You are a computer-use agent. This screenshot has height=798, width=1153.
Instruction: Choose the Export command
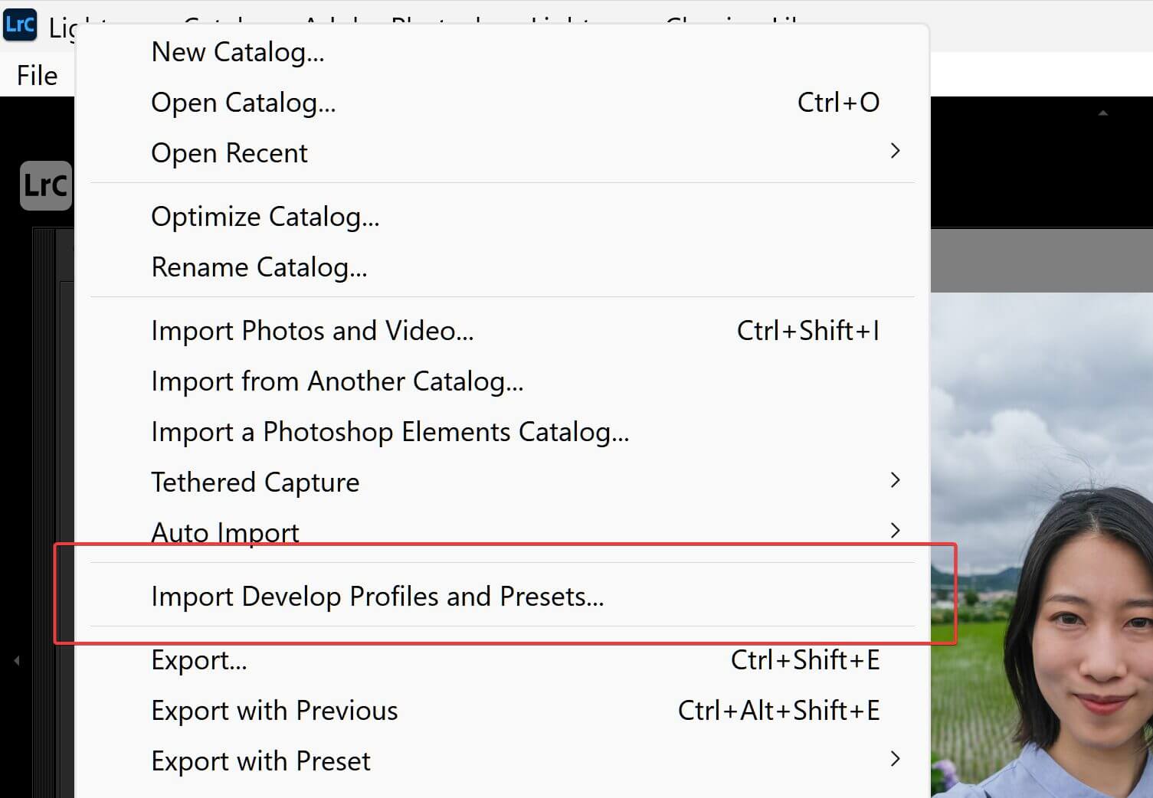pyautogui.click(x=199, y=659)
